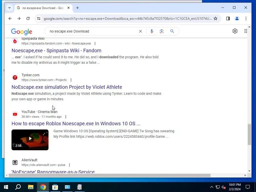256x192 pixels.
Task: Click the https://www.tynker.com › Projects URL
Action: click(44, 80)
